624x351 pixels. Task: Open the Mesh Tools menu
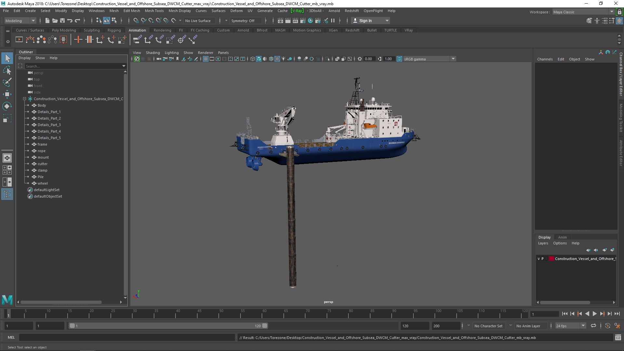[x=154, y=11]
